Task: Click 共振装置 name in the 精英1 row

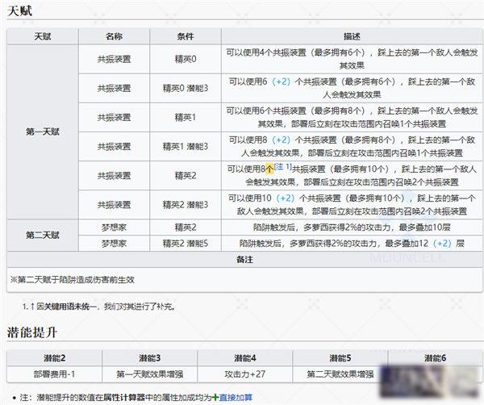Action: click(x=115, y=117)
